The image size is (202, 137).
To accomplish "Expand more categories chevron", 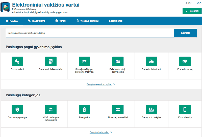I will tap(111, 132).
